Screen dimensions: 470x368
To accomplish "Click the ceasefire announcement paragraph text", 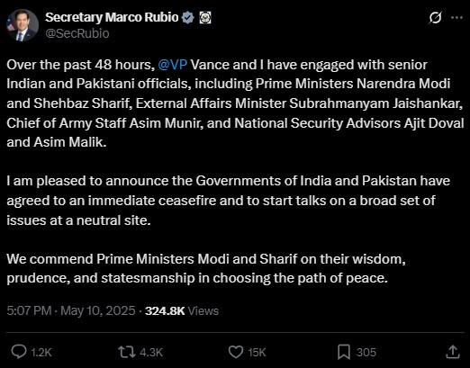I will click(x=228, y=201).
